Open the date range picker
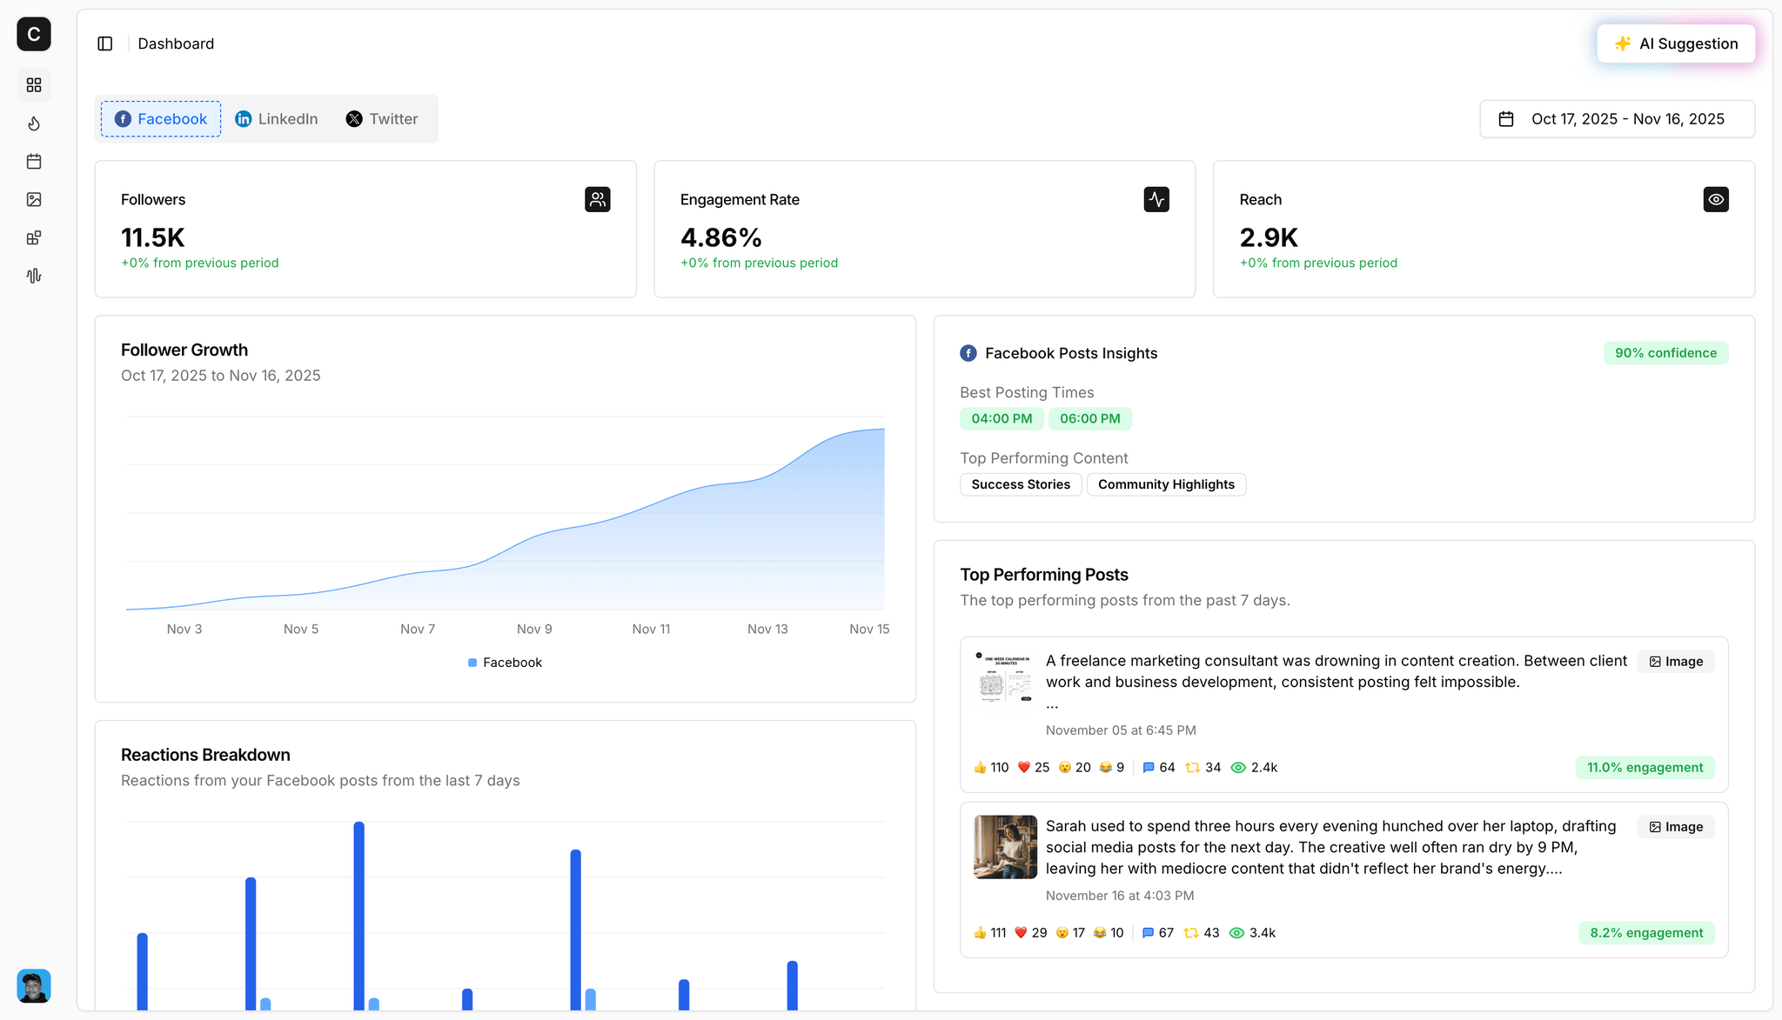1782x1020 pixels. pos(1617,118)
